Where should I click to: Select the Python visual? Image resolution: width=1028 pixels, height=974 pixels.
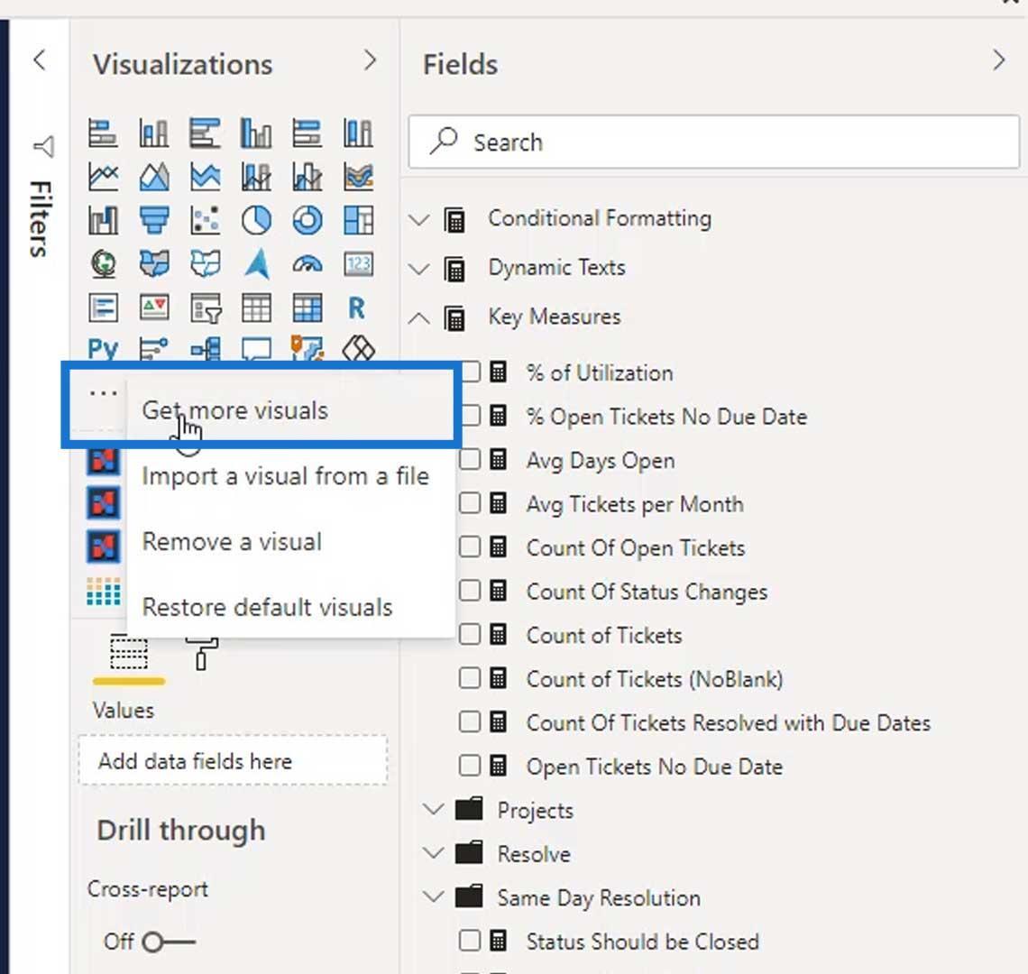[x=103, y=348]
